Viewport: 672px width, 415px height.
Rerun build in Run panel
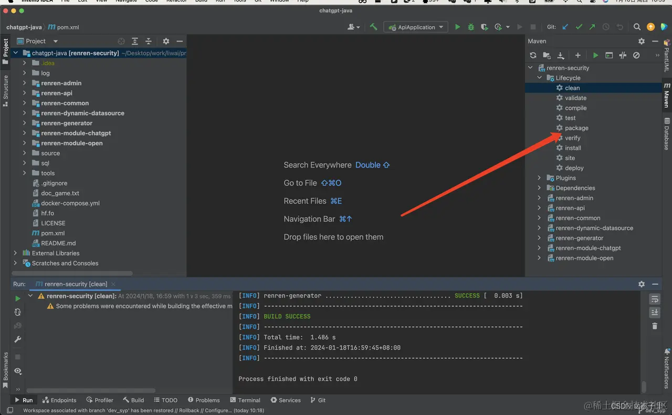(17, 298)
